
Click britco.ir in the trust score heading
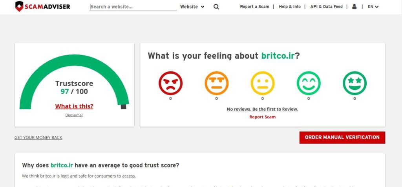tap(62, 165)
